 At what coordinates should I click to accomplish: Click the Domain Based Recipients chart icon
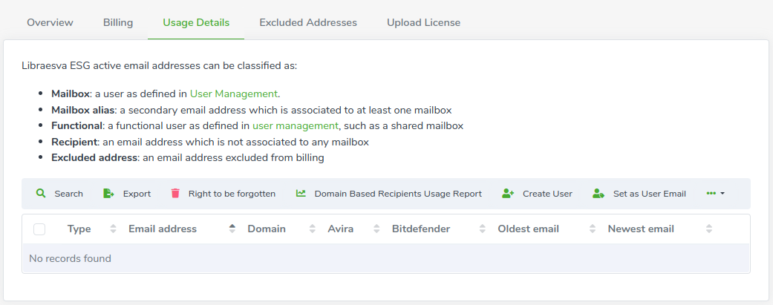point(301,193)
